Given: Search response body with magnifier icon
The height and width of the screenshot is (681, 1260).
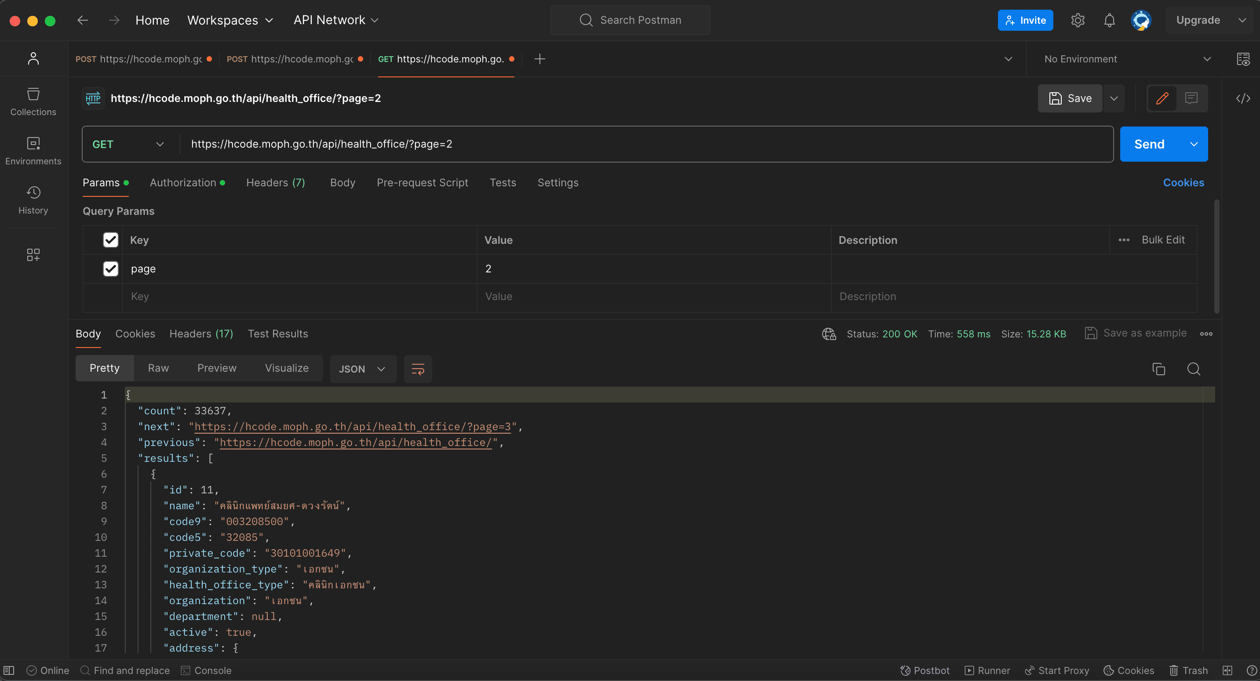Looking at the screenshot, I should [x=1194, y=369].
